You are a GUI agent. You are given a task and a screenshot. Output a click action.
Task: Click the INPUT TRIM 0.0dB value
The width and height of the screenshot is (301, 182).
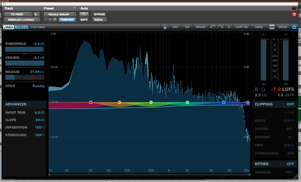pos(39,113)
